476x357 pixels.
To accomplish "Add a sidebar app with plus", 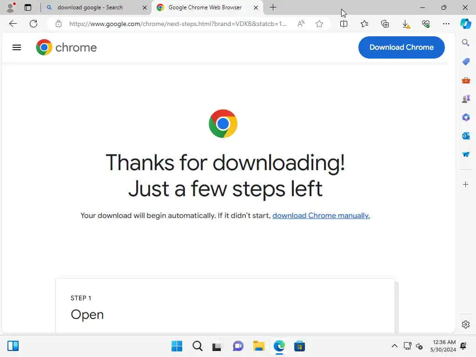I will coord(466,184).
